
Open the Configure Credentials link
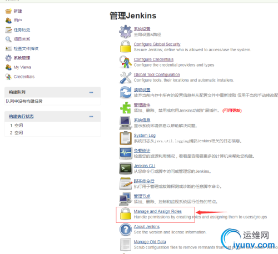point(153,59)
